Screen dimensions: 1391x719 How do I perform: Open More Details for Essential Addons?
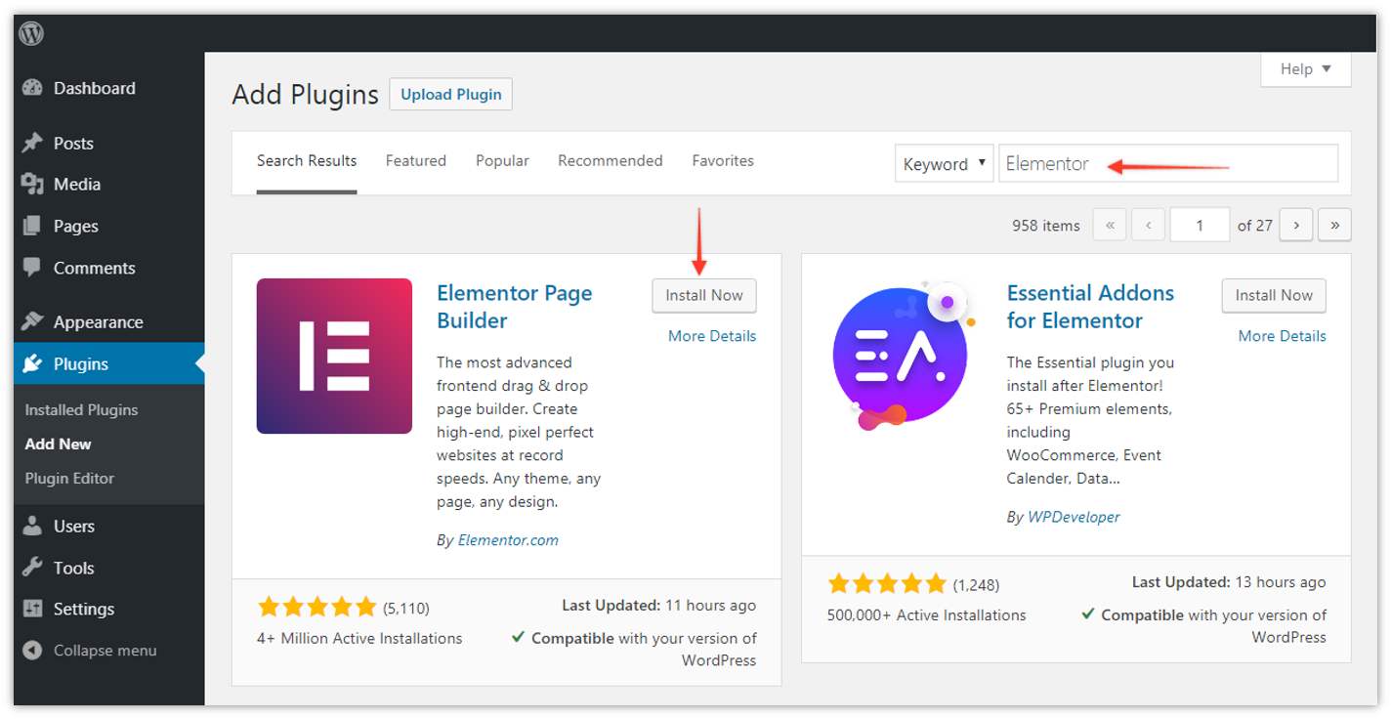point(1281,335)
